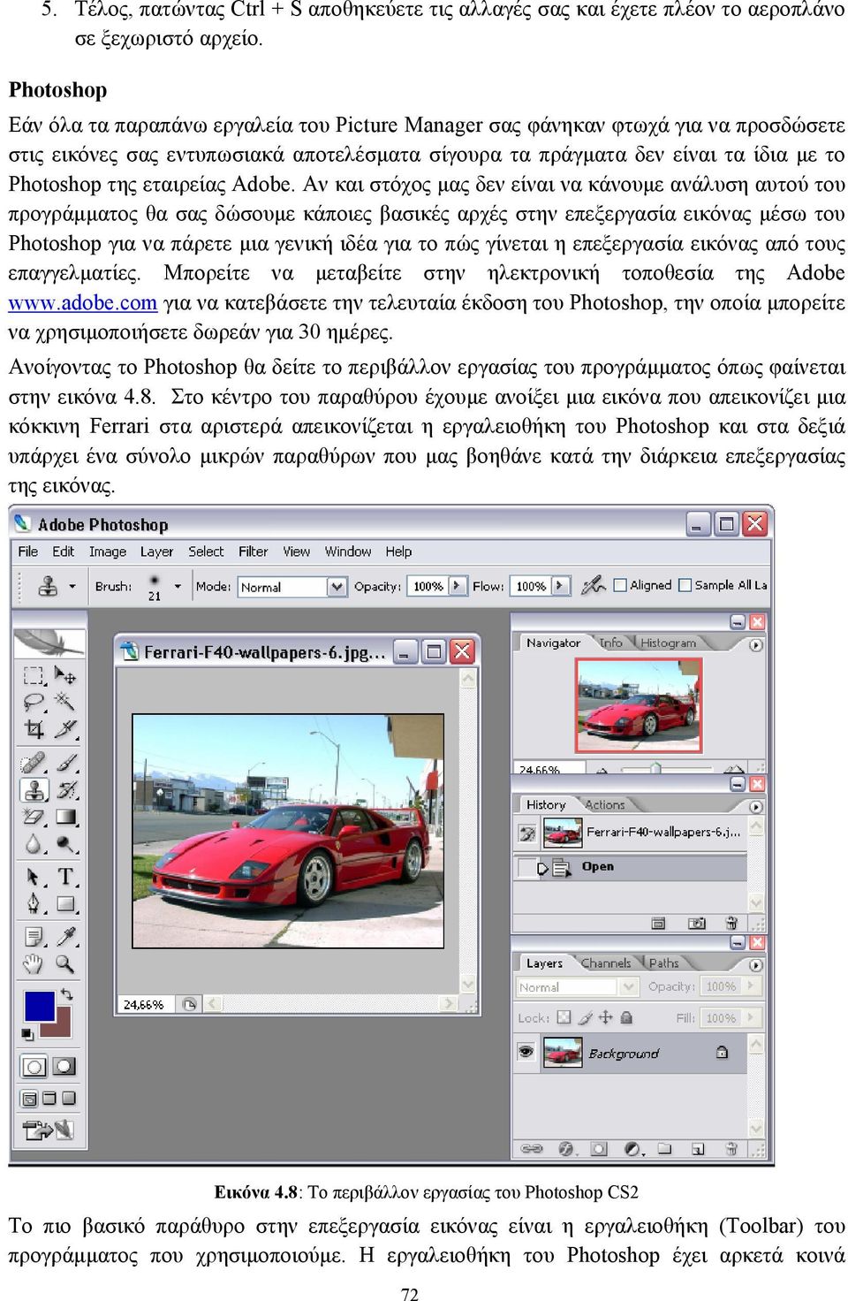Screen dimensions: 848x1301
Task: Create a new layer in Layers panel
Action: [x=698, y=1149]
